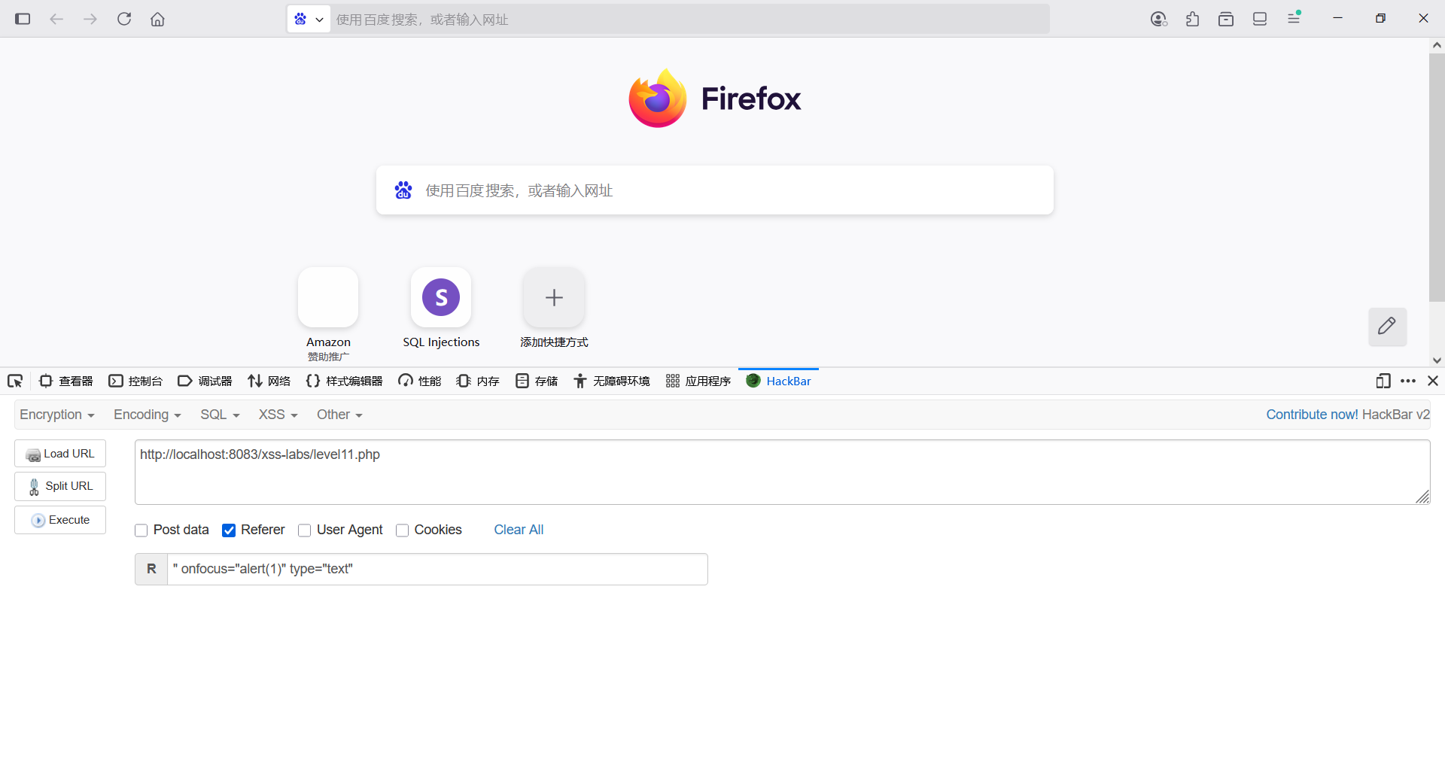This screenshot has width=1445, height=775.
Task: Click the customize pencil icon on new tab page
Action: [x=1387, y=327]
